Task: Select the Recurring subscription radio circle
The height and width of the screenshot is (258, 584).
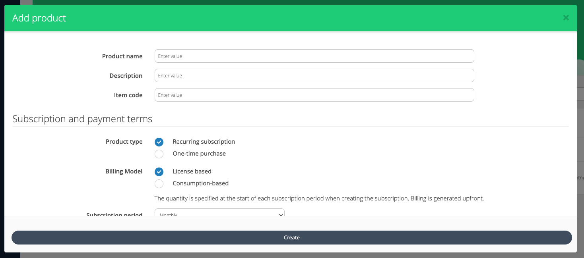Action: (159, 142)
